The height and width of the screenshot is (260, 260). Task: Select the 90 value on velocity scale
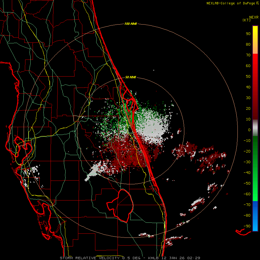[248, 34]
